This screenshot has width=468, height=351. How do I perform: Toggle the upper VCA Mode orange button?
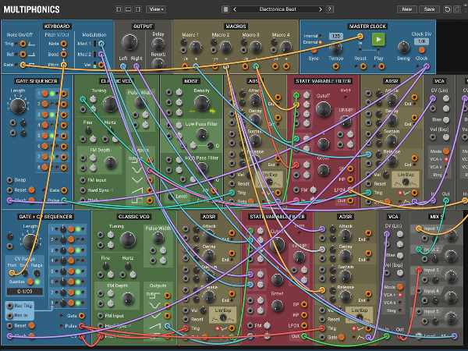(x=446, y=151)
